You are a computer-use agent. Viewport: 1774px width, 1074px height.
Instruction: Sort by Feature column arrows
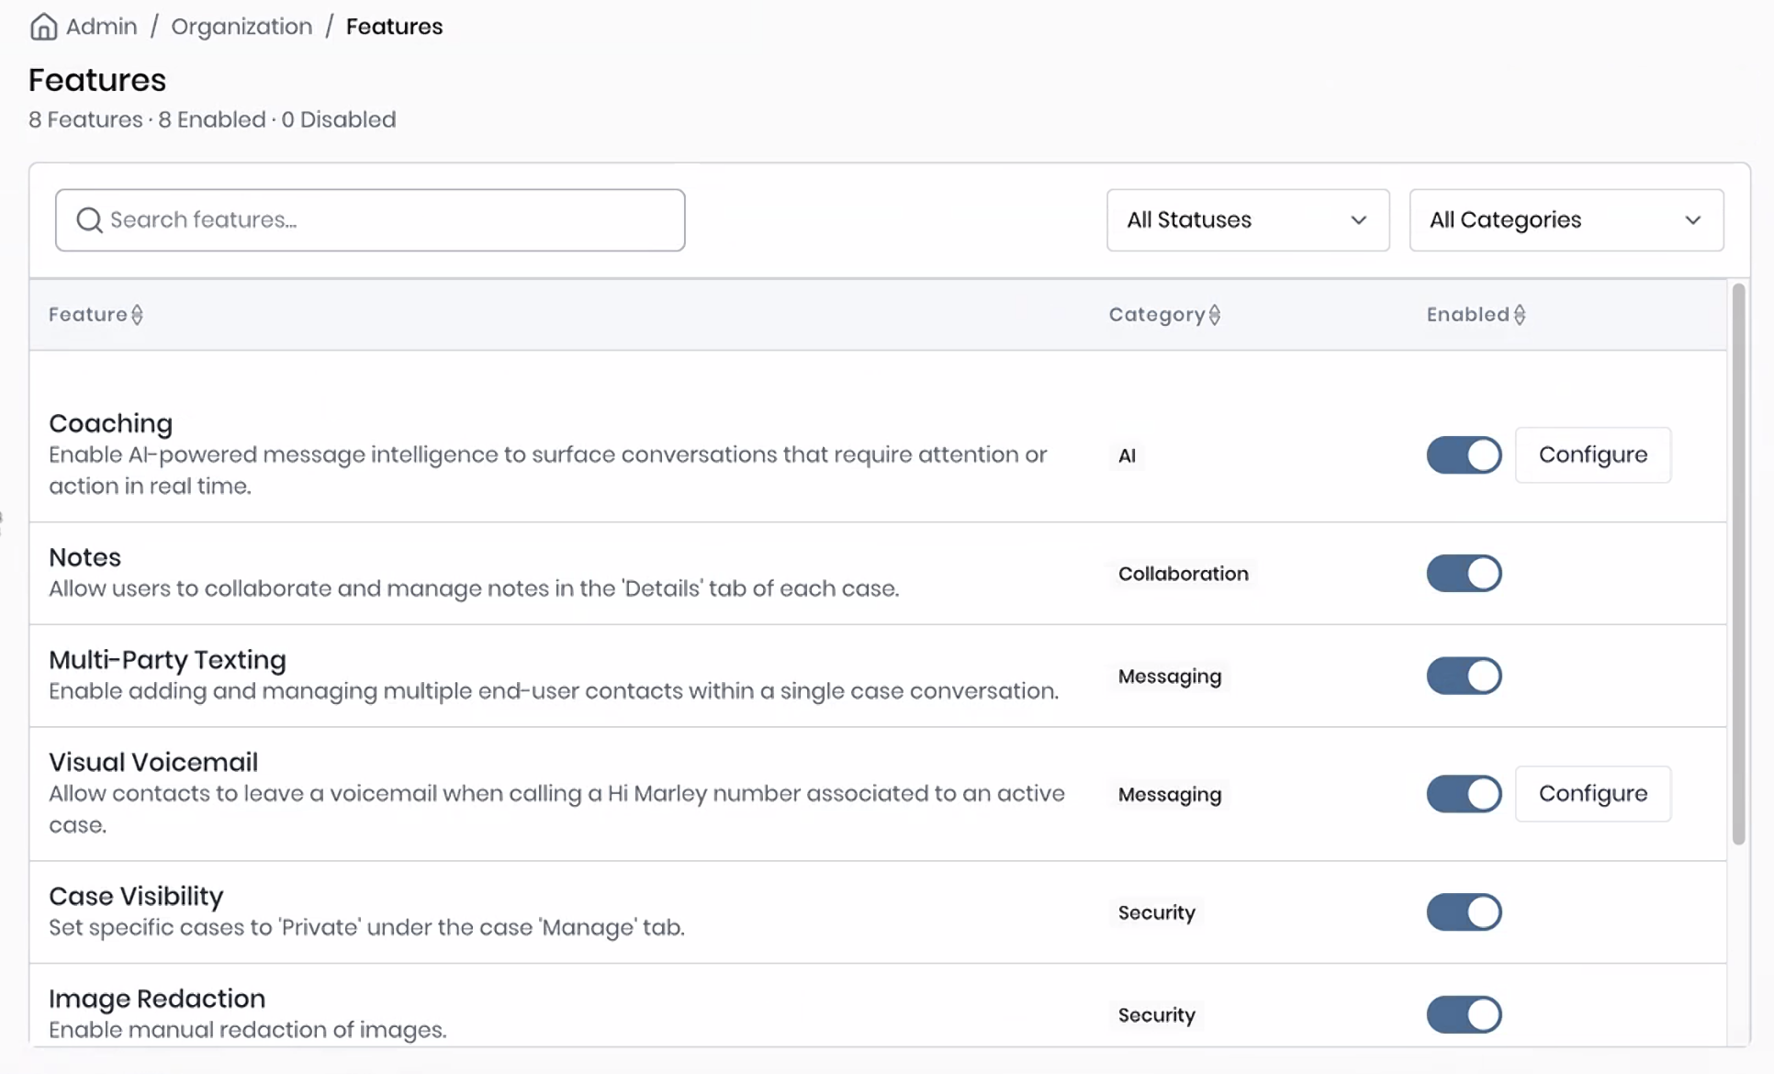137,315
